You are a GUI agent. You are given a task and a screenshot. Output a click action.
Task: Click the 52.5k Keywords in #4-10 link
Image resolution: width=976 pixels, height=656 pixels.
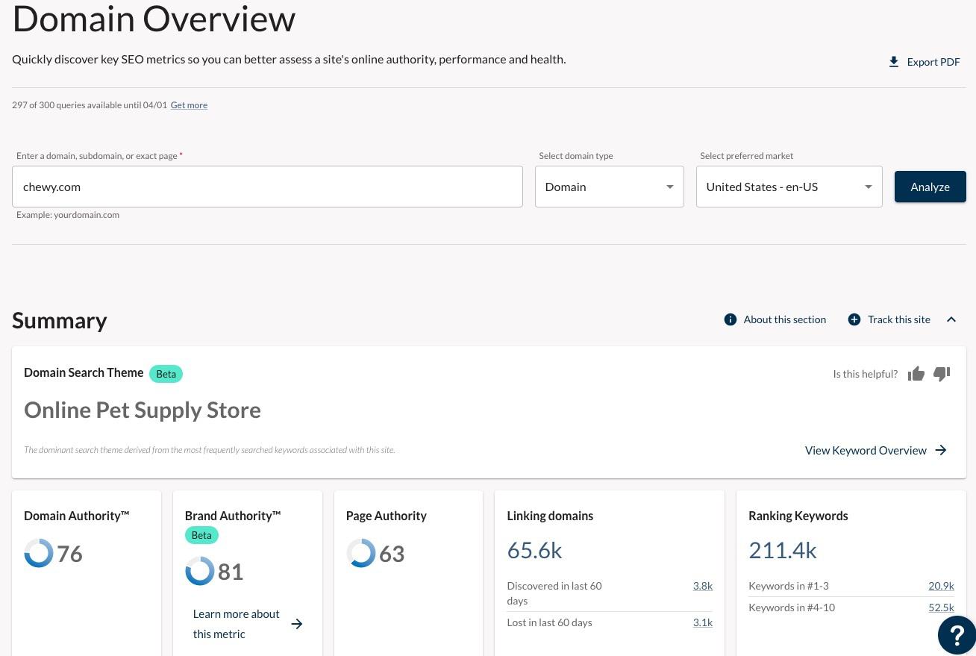tap(941, 607)
